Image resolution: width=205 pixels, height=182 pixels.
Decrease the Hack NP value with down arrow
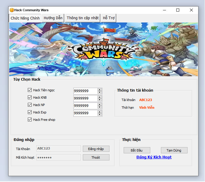click(100, 107)
